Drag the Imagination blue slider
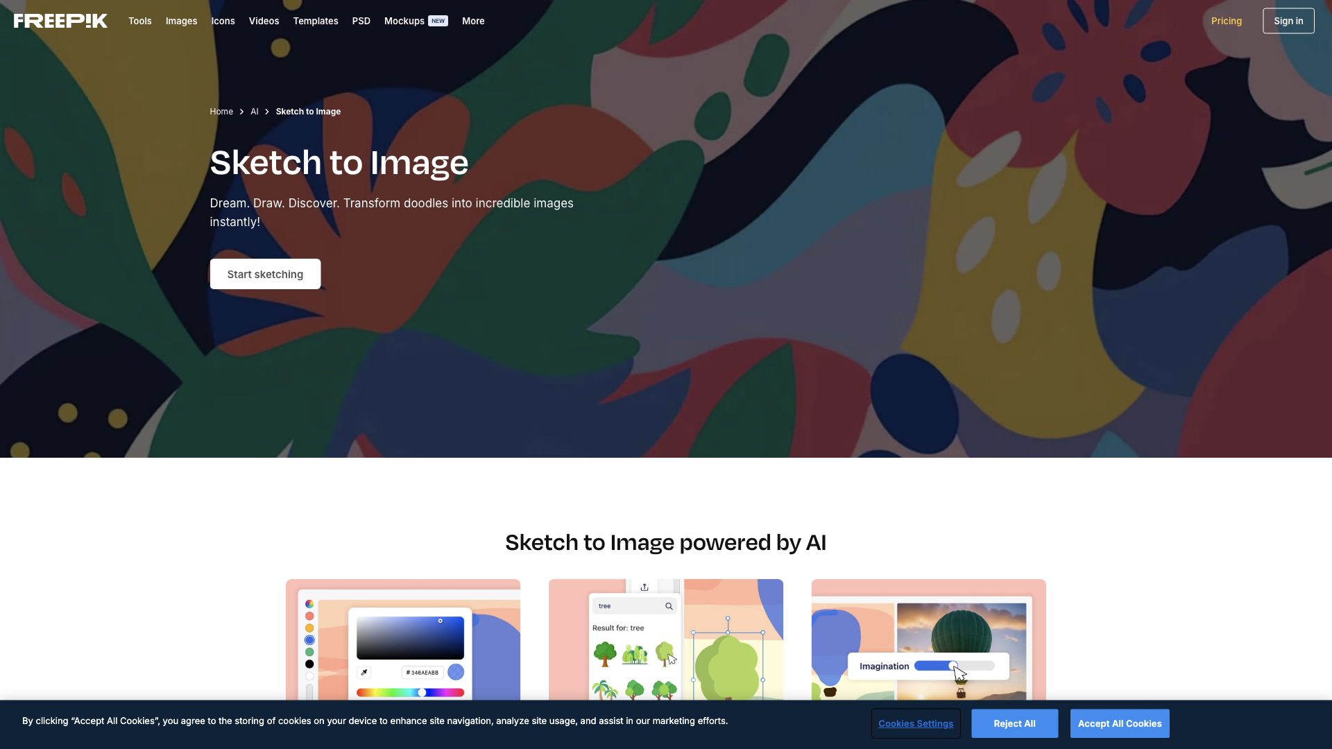The height and width of the screenshot is (749, 1332). click(x=953, y=665)
